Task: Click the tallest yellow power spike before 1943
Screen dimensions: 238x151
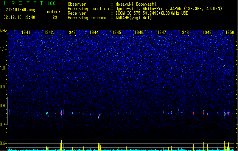Action: pyautogui.click(x=61, y=145)
